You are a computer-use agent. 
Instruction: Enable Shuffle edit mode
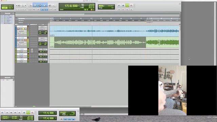[4, 6]
